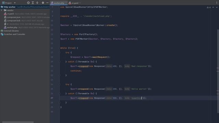The height and width of the screenshot is (123, 219).
Task: Click the External Libraries icon
Action: click(x=2, y=31)
